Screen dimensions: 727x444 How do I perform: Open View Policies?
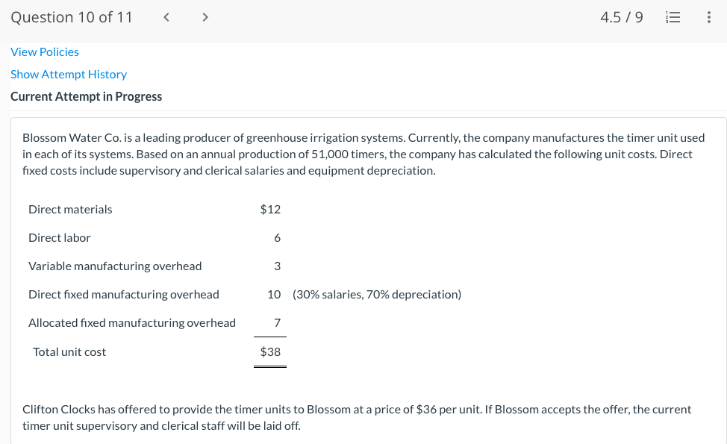click(44, 51)
